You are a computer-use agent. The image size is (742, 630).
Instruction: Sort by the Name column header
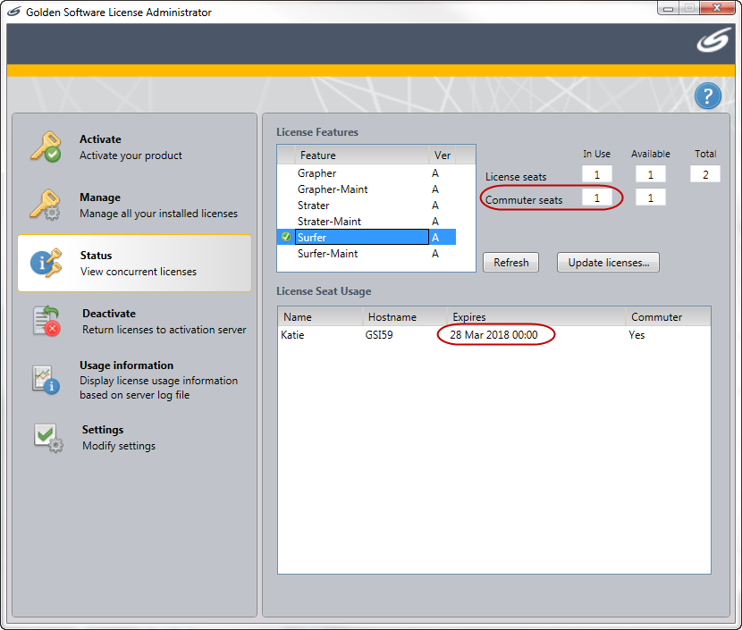click(320, 317)
